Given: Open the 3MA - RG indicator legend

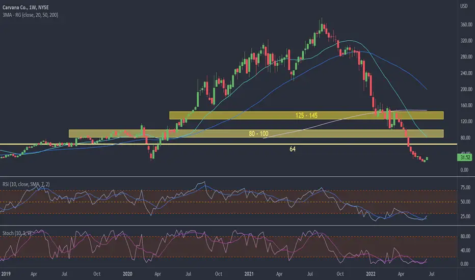Looking at the screenshot, I should coord(30,15).
